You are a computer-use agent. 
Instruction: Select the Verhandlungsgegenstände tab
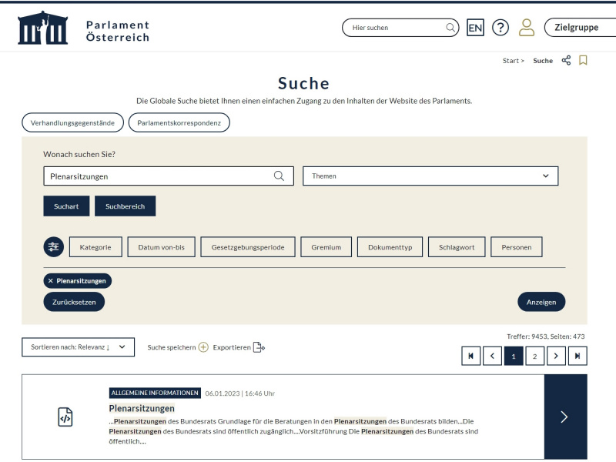pyautogui.click(x=72, y=122)
